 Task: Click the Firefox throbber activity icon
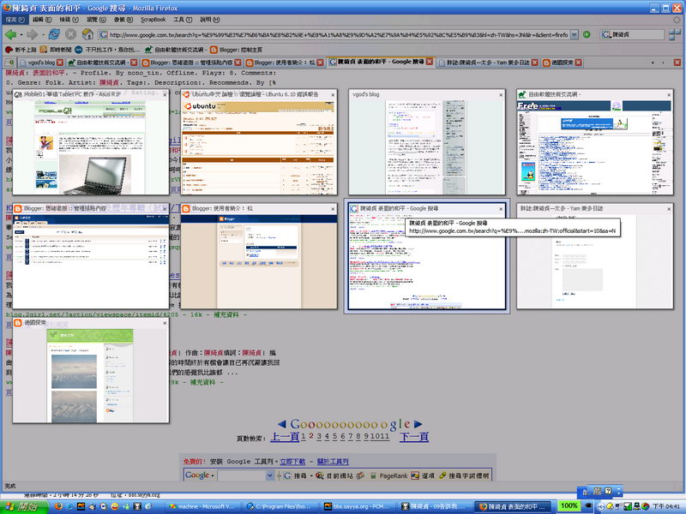click(x=677, y=20)
